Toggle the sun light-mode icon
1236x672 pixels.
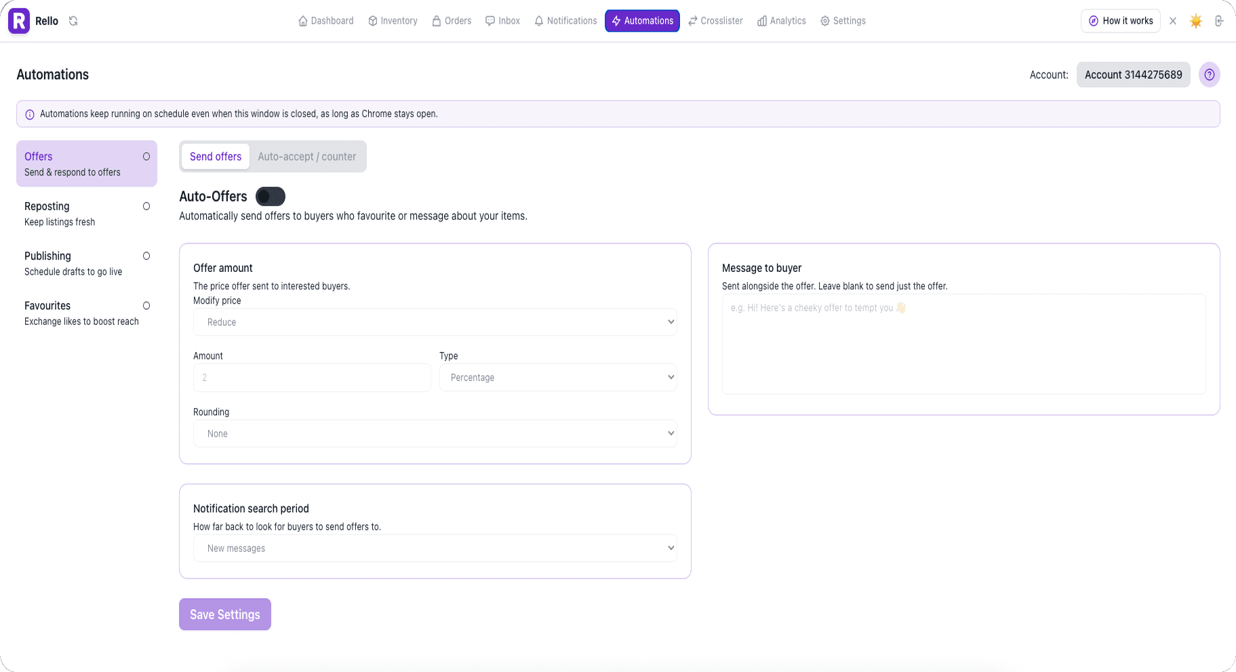pos(1196,21)
